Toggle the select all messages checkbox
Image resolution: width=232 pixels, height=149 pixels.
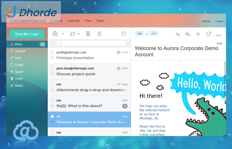click(x=52, y=43)
